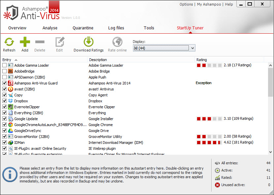Click the blue information icon

tap(10, 175)
